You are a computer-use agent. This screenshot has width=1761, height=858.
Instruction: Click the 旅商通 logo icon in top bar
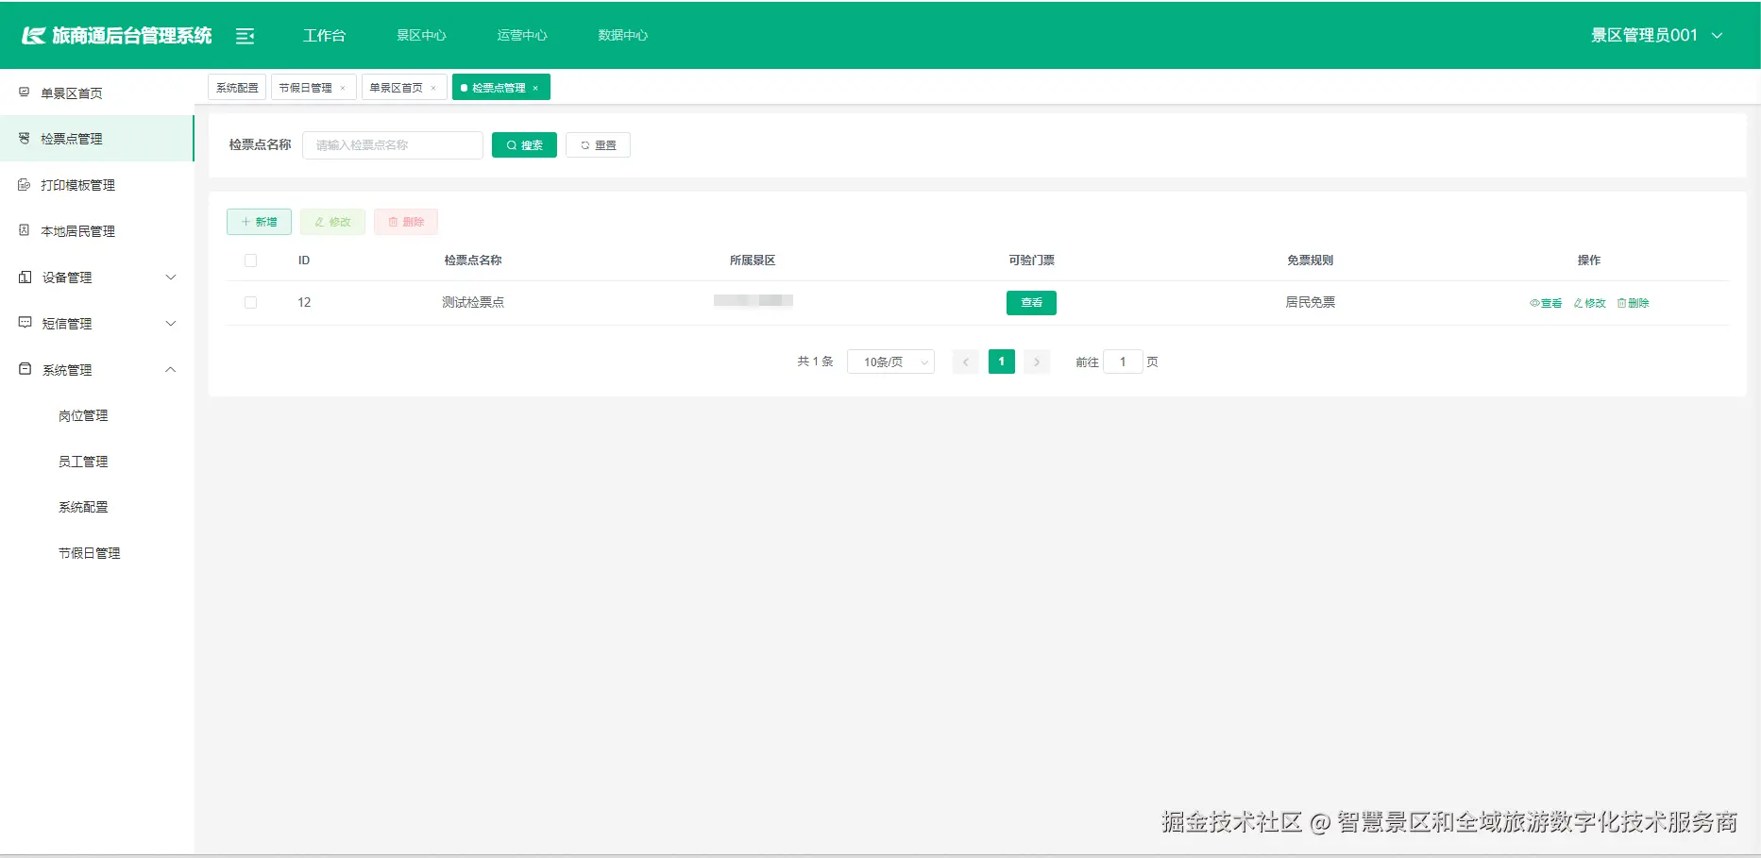click(x=33, y=34)
